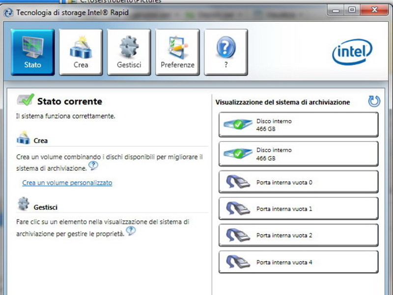The height and width of the screenshot is (295, 393).
Task: Open help bubble after 'sistema di archiviazione.'
Action: pos(93,165)
